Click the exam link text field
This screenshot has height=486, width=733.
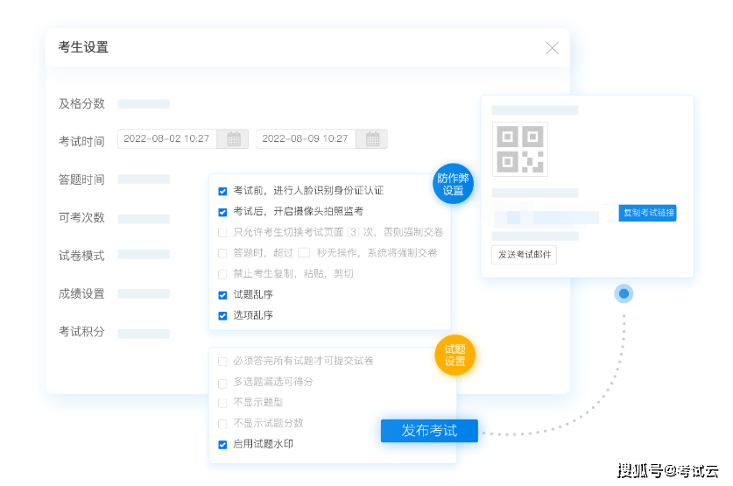[x=554, y=213]
